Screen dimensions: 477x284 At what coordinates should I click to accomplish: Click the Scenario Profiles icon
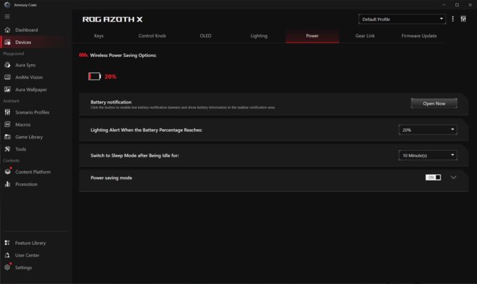pos(7,112)
